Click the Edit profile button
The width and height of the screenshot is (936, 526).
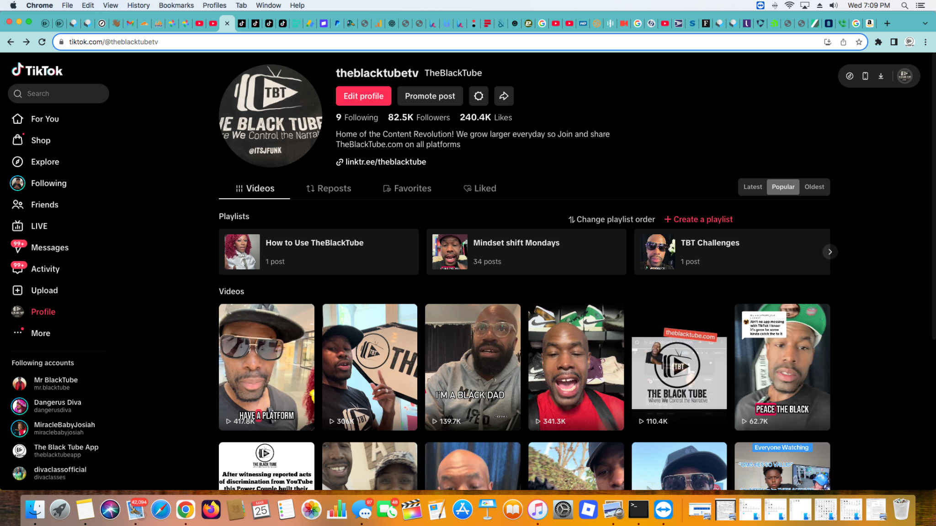(363, 96)
